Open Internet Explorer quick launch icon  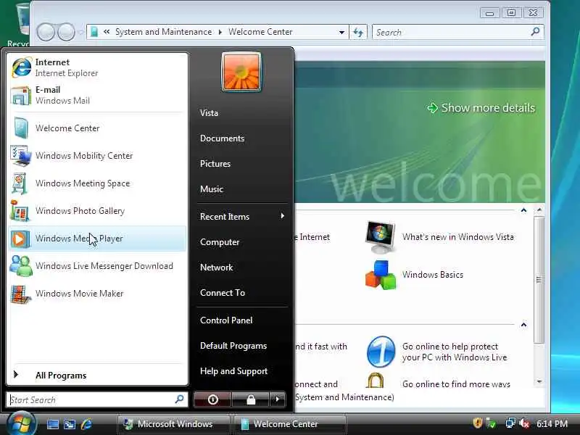[86, 424]
